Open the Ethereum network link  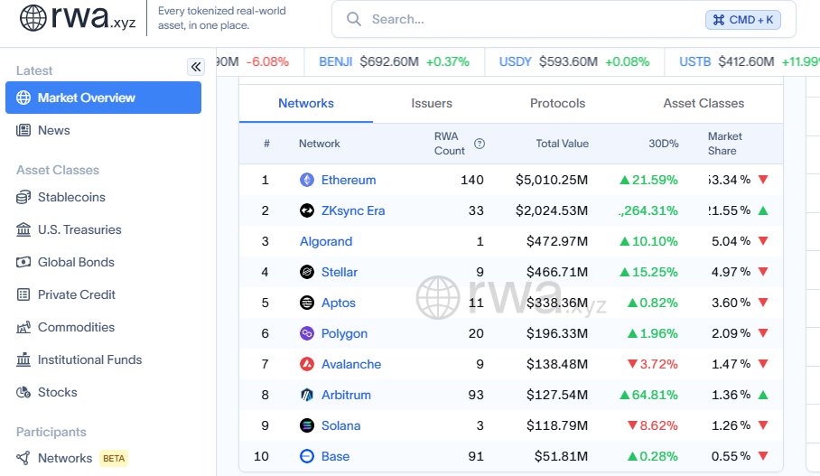click(x=349, y=180)
